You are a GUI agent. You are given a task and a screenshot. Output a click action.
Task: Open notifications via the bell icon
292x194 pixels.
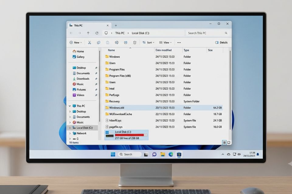pyautogui.click(x=258, y=154)
